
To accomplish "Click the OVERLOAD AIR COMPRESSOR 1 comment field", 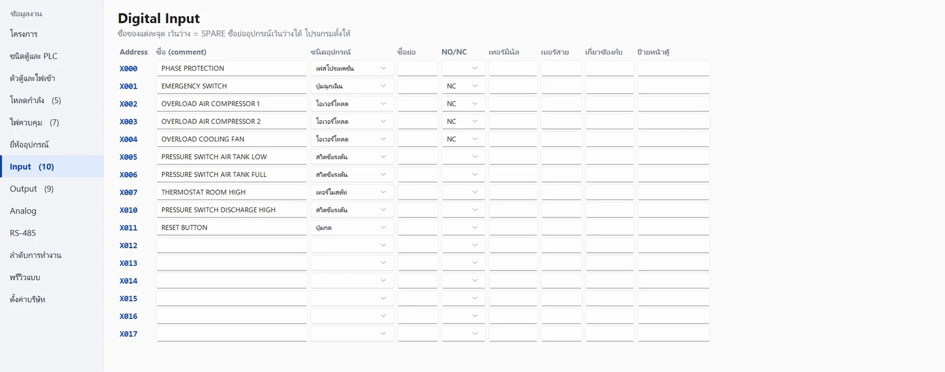I will (x=232, y=104).
